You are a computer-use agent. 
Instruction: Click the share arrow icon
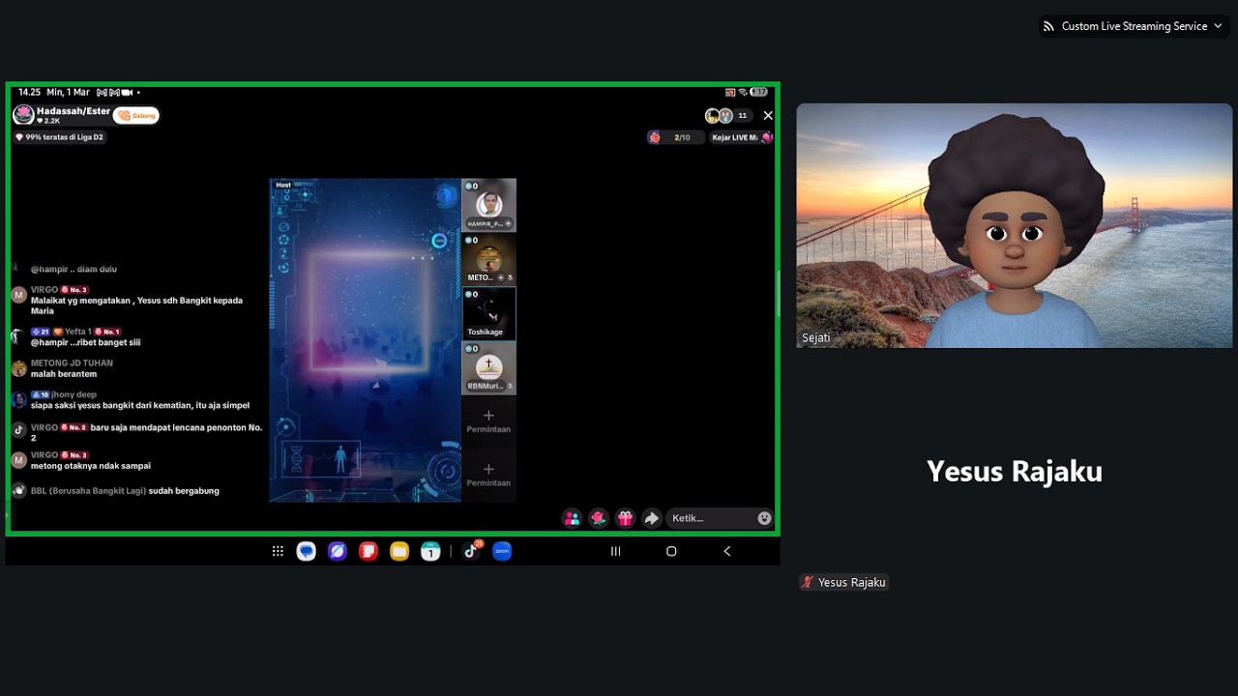[652, 518]
